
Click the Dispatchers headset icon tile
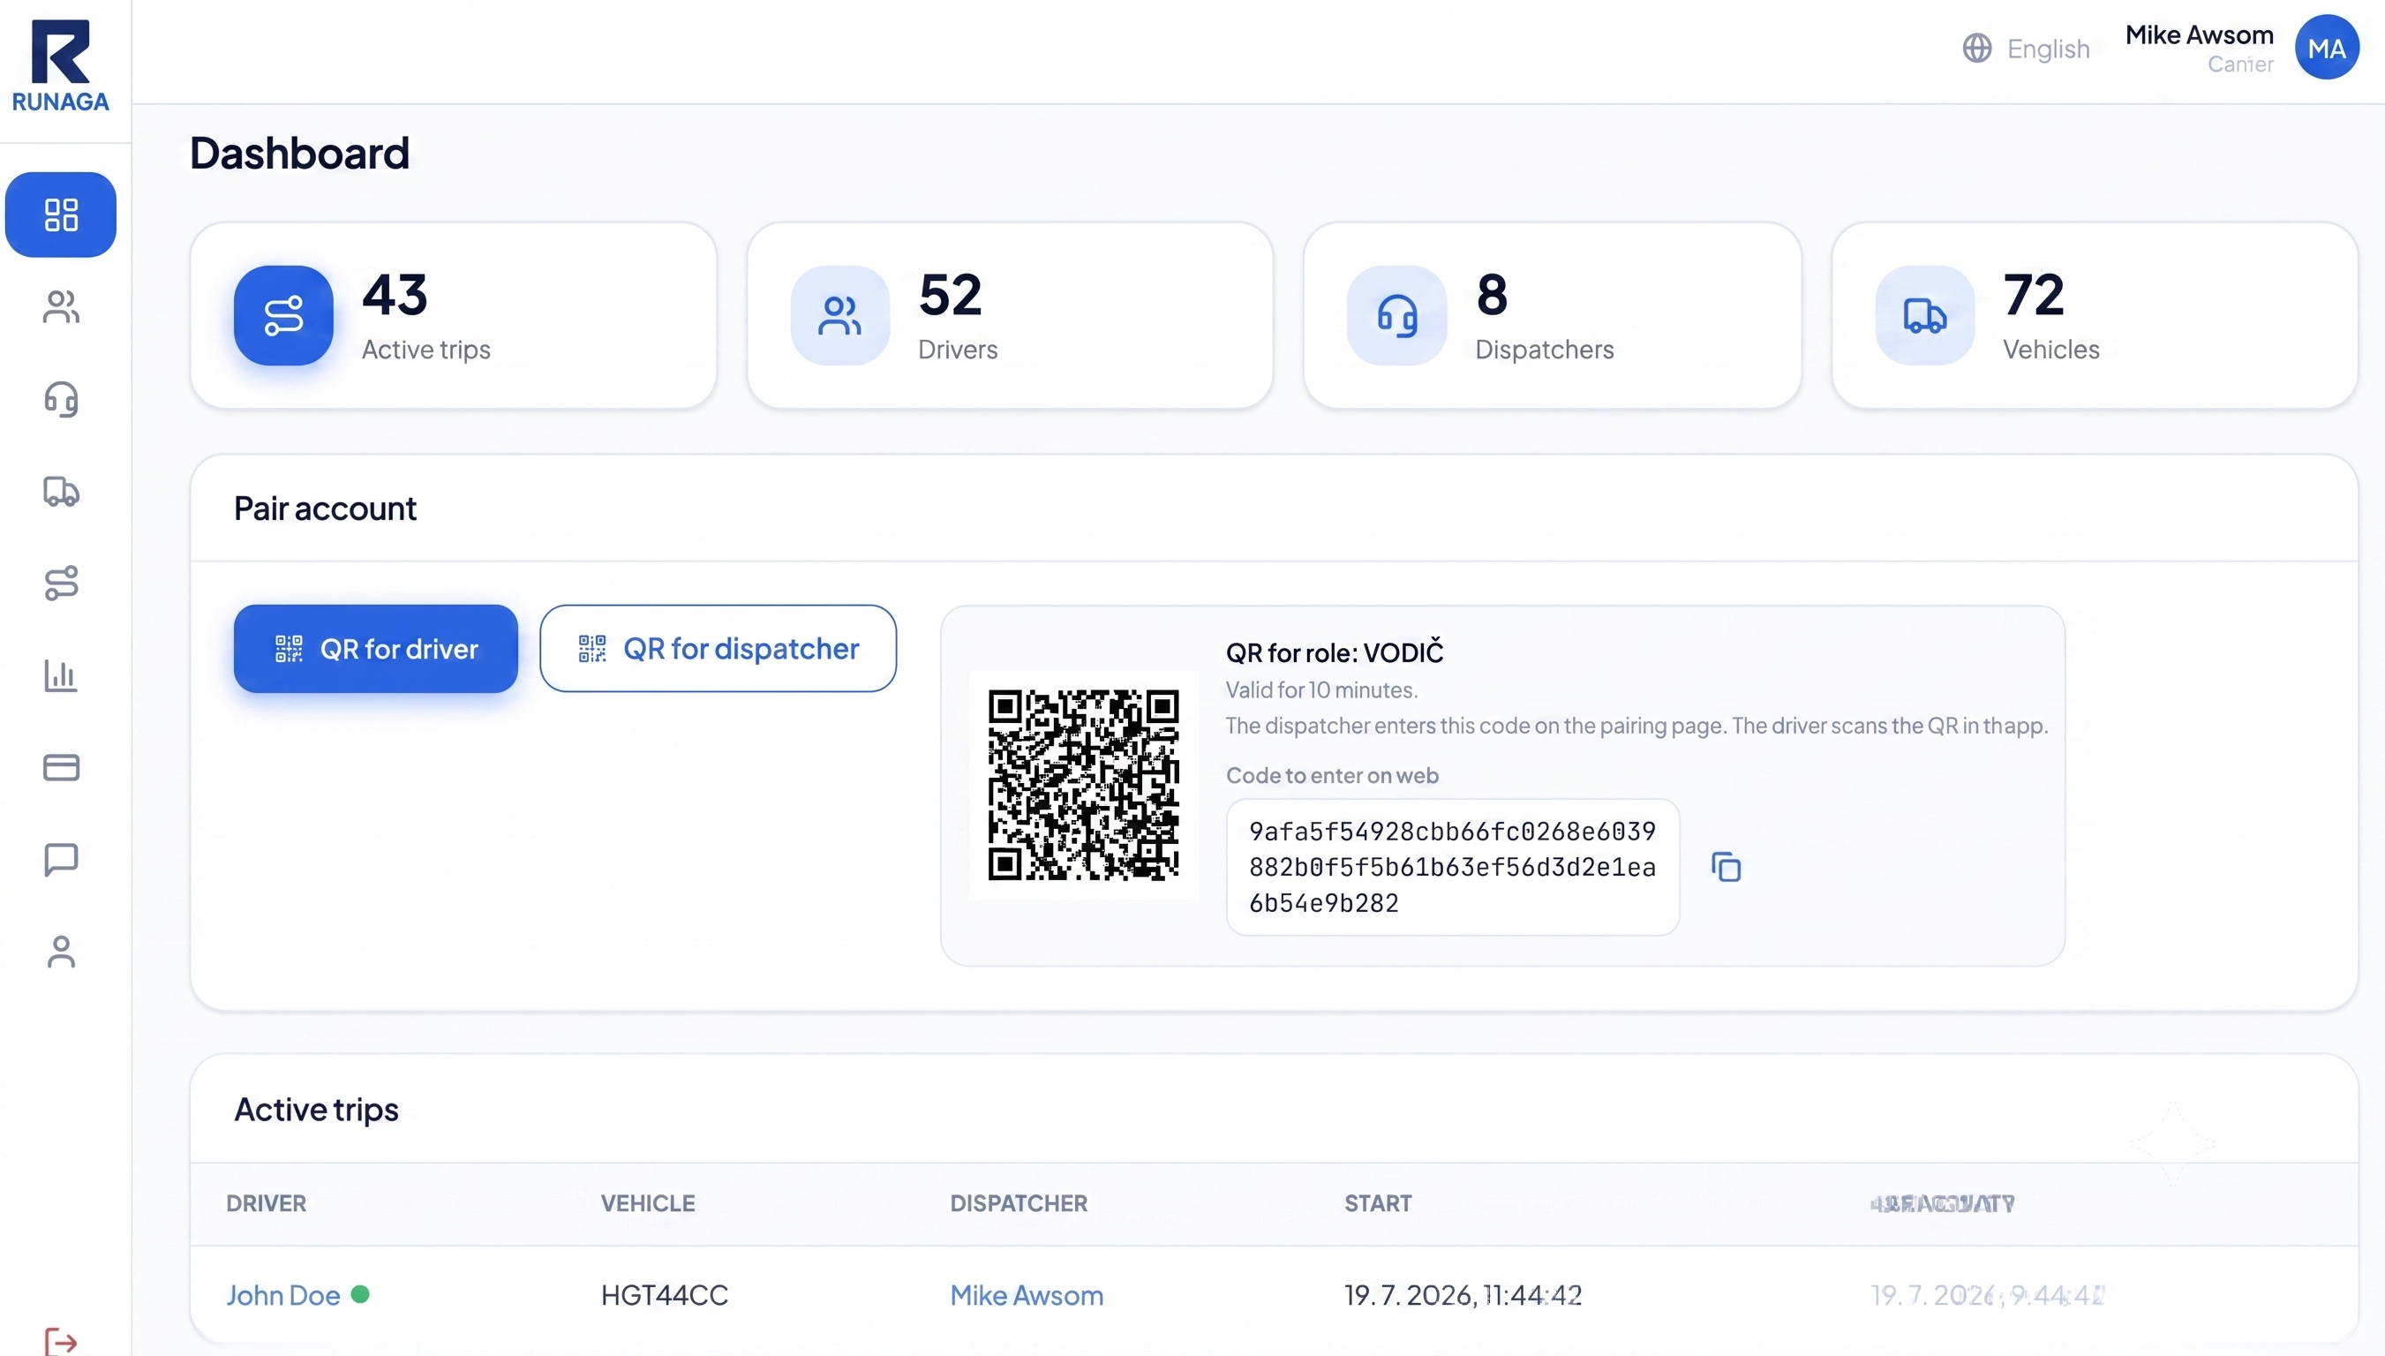[1396, 315]
